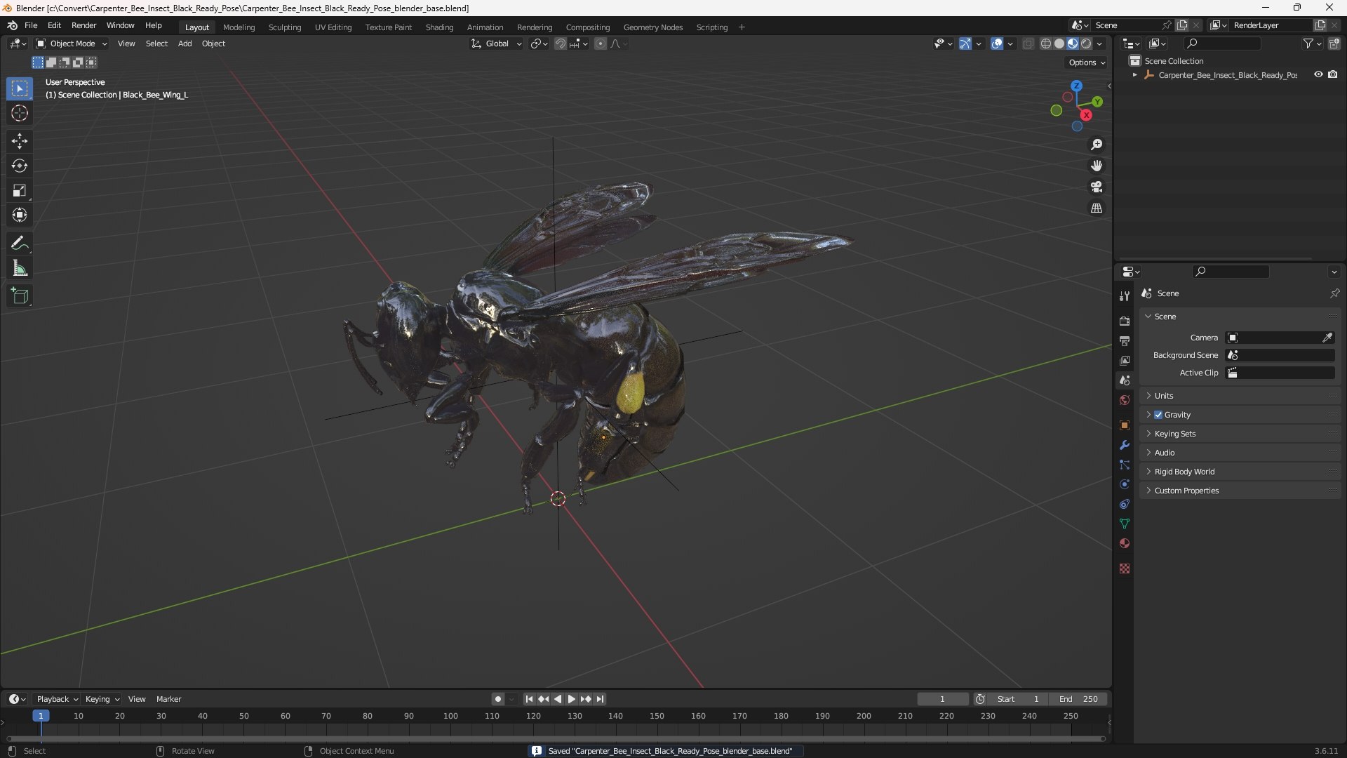Viewport: 1347px width, 758px height.
Task: Open the Modifiers properties tab
Action: [1125, 445]
